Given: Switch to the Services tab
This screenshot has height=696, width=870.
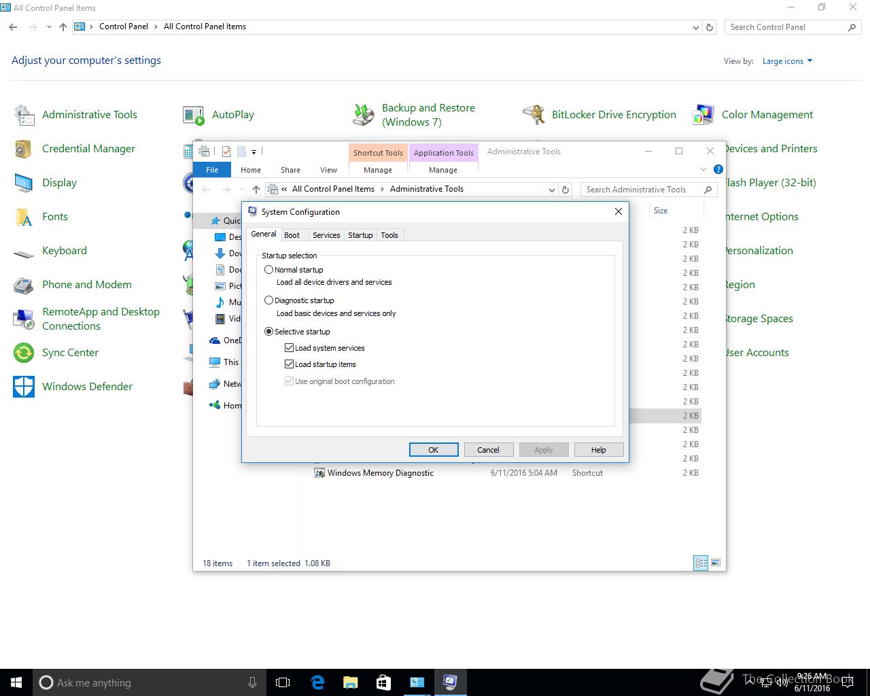Looking at the screenshot, I should (326, 235).
